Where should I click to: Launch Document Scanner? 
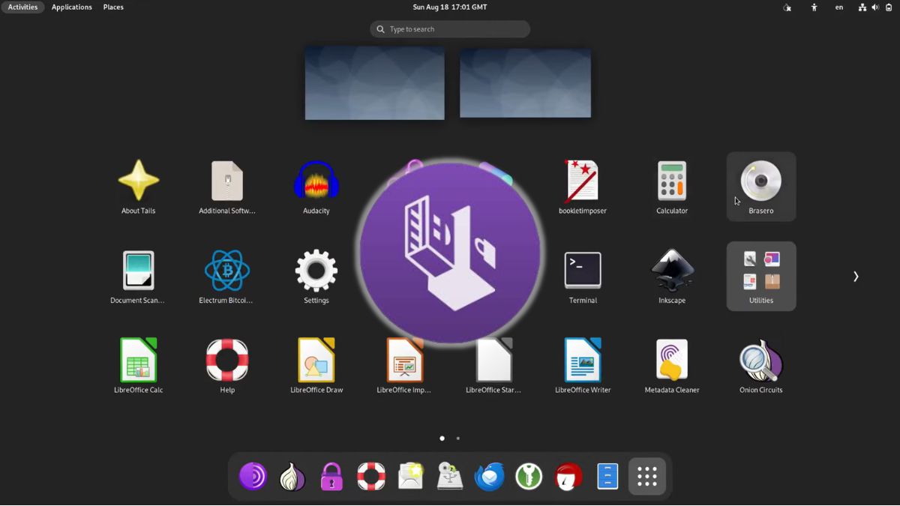pyautogui.click(x=138, y=276)
